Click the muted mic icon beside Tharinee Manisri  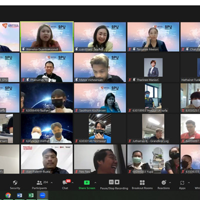click(x=130, y=80)
